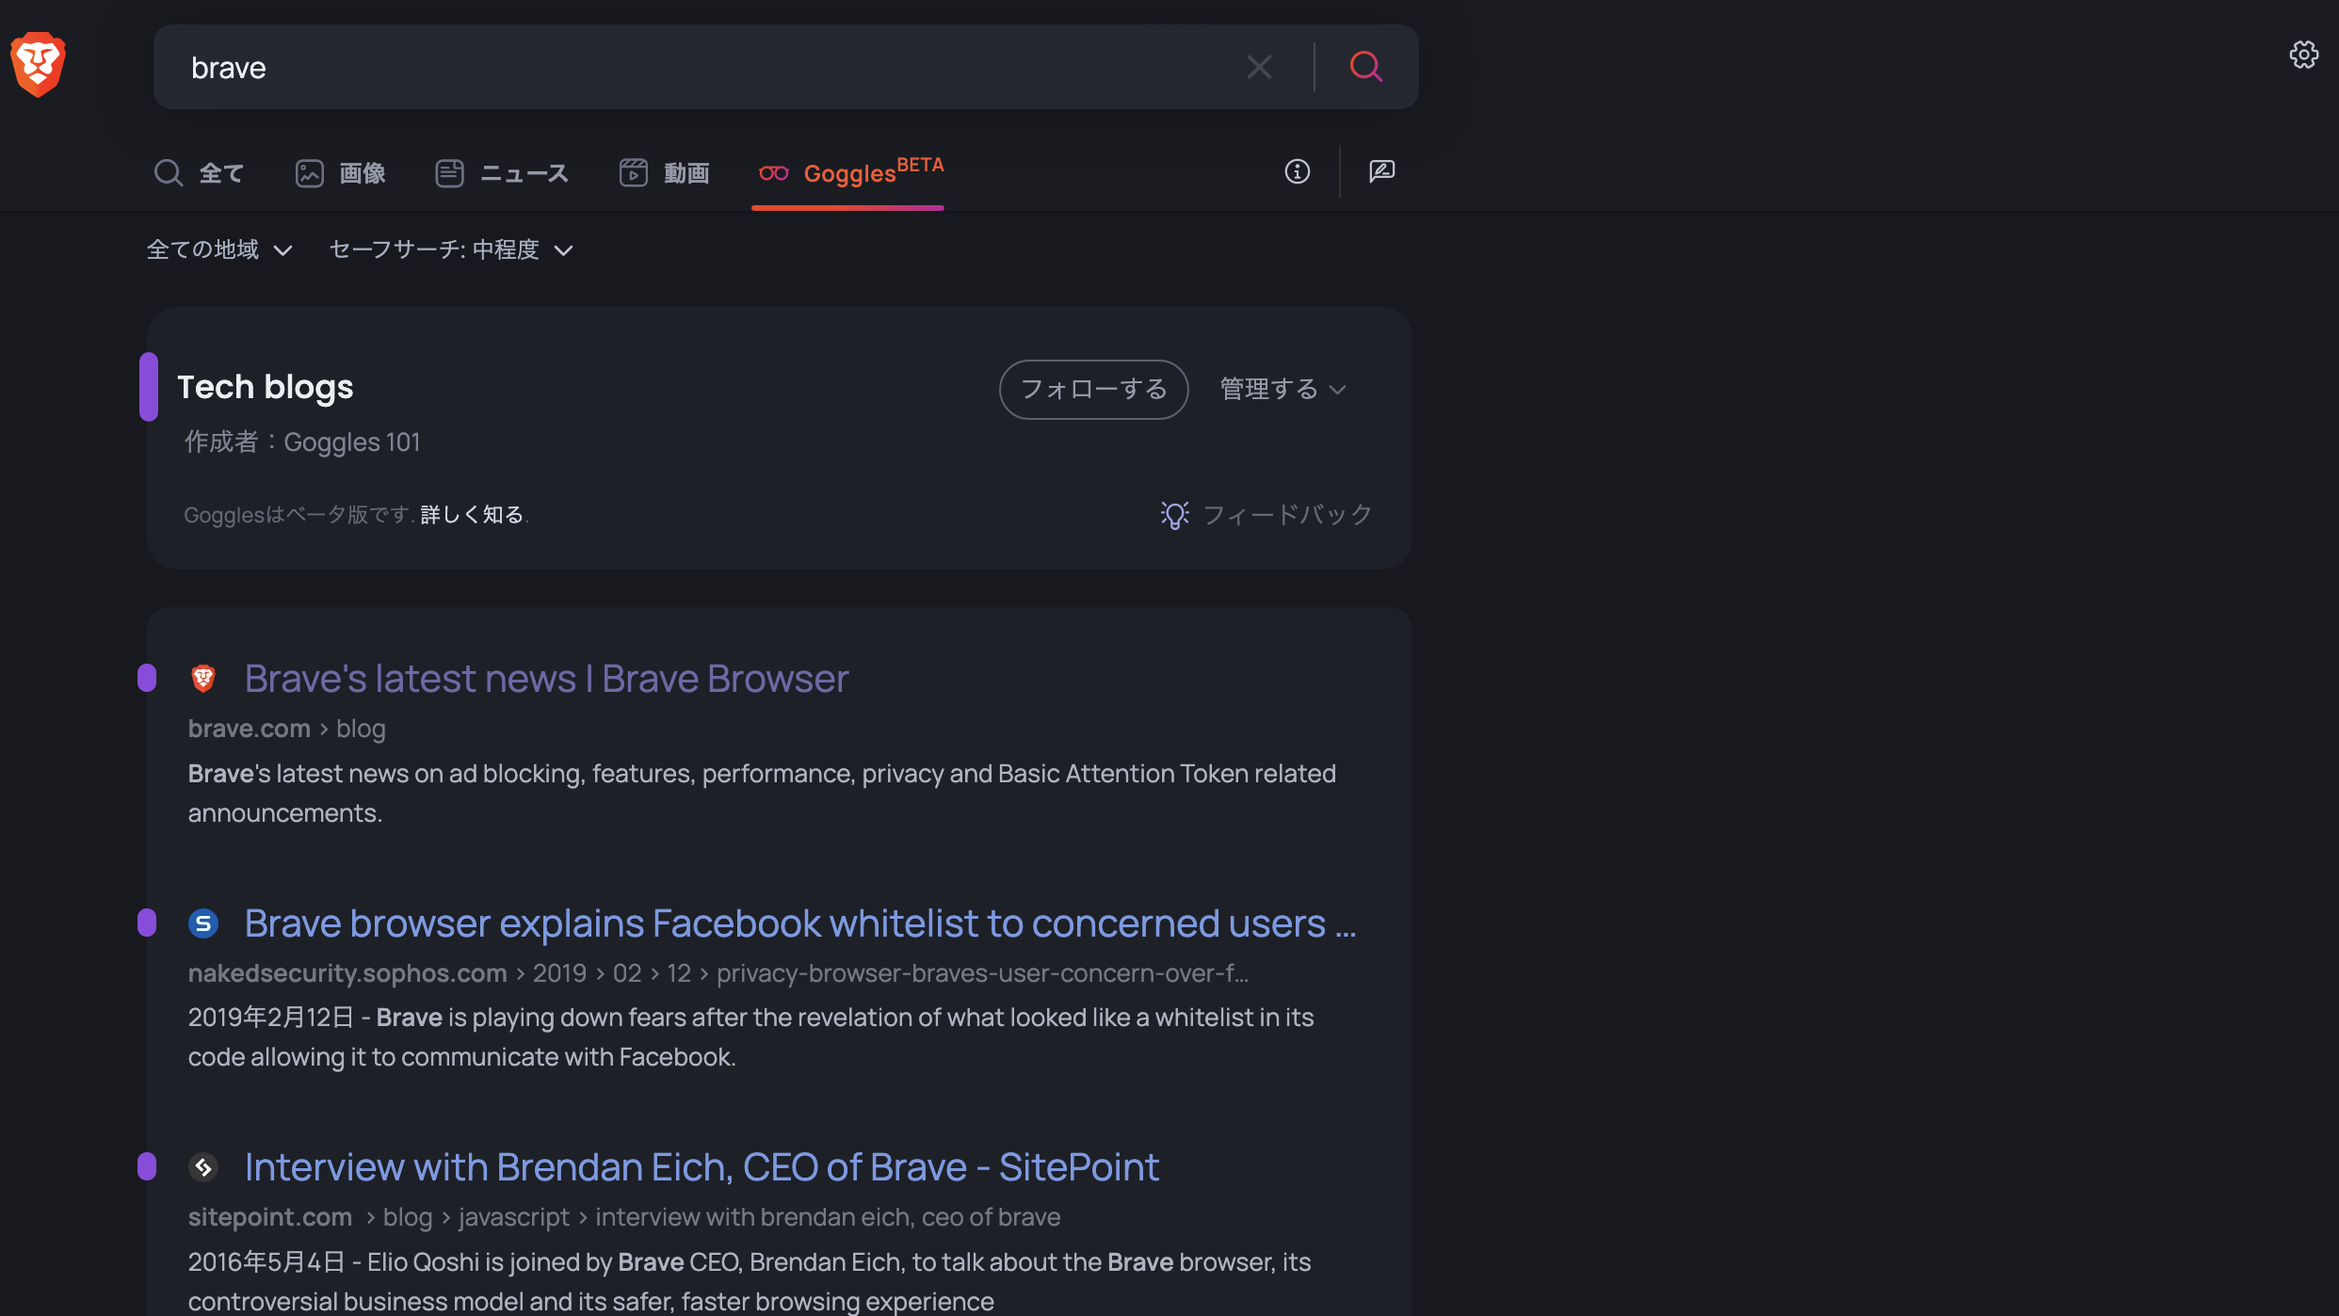
Task: Open Interview with Brendan Eich link
Action: click(x=702, y=1167)
